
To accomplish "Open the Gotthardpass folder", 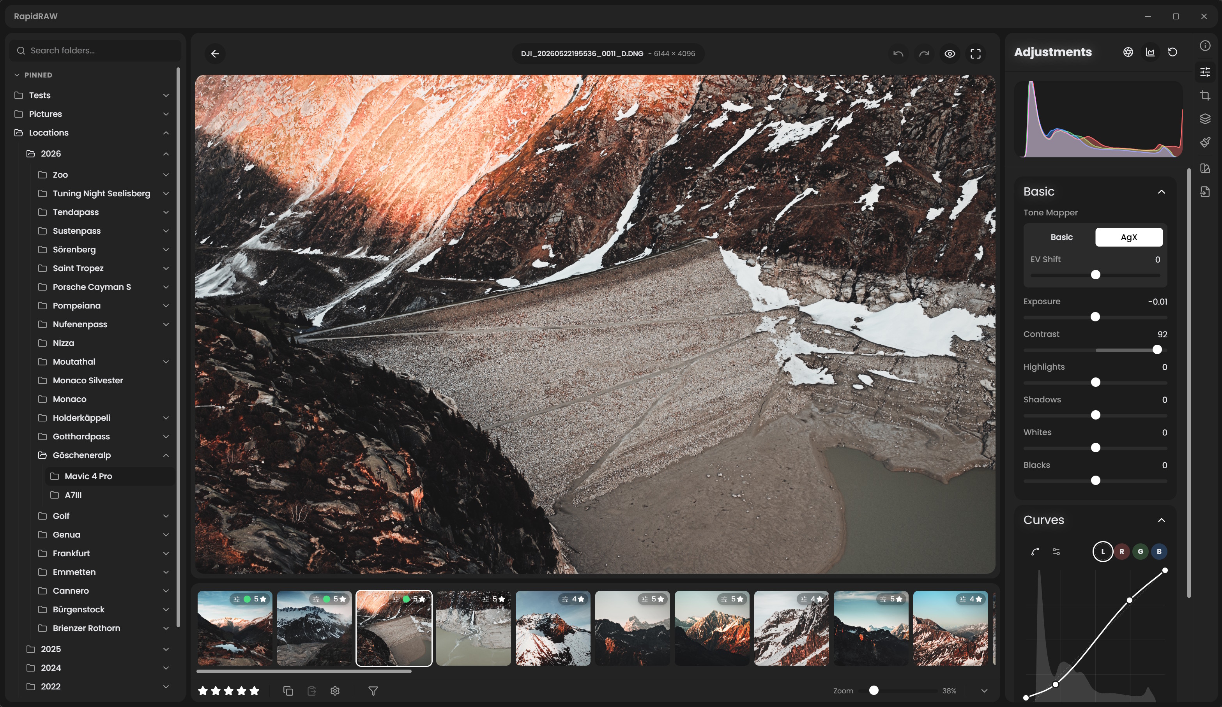I will click(104, 437).
